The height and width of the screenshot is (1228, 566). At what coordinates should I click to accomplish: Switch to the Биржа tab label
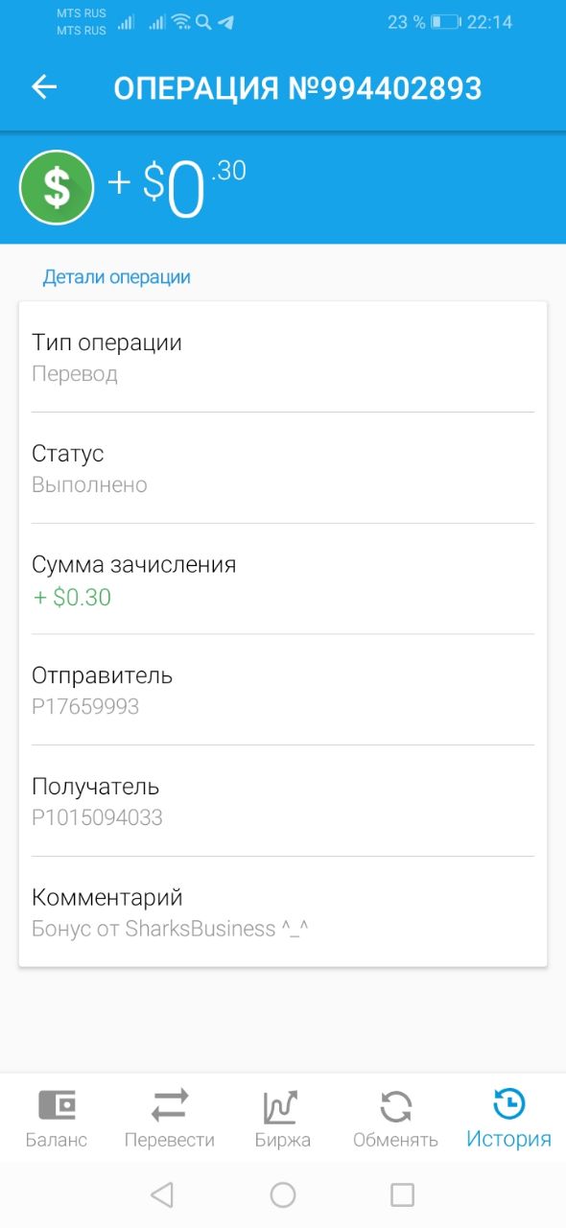pyautogui.click(x=283, y=1140)
